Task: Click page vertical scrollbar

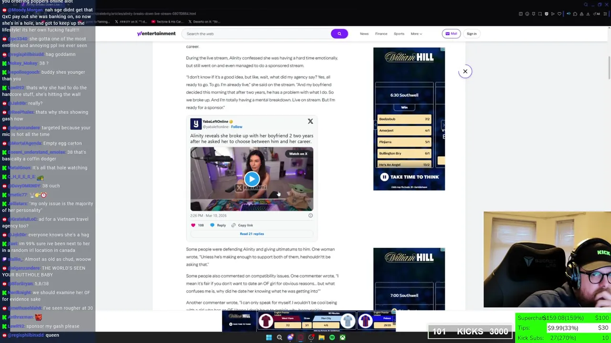Action: click(609, 67)
